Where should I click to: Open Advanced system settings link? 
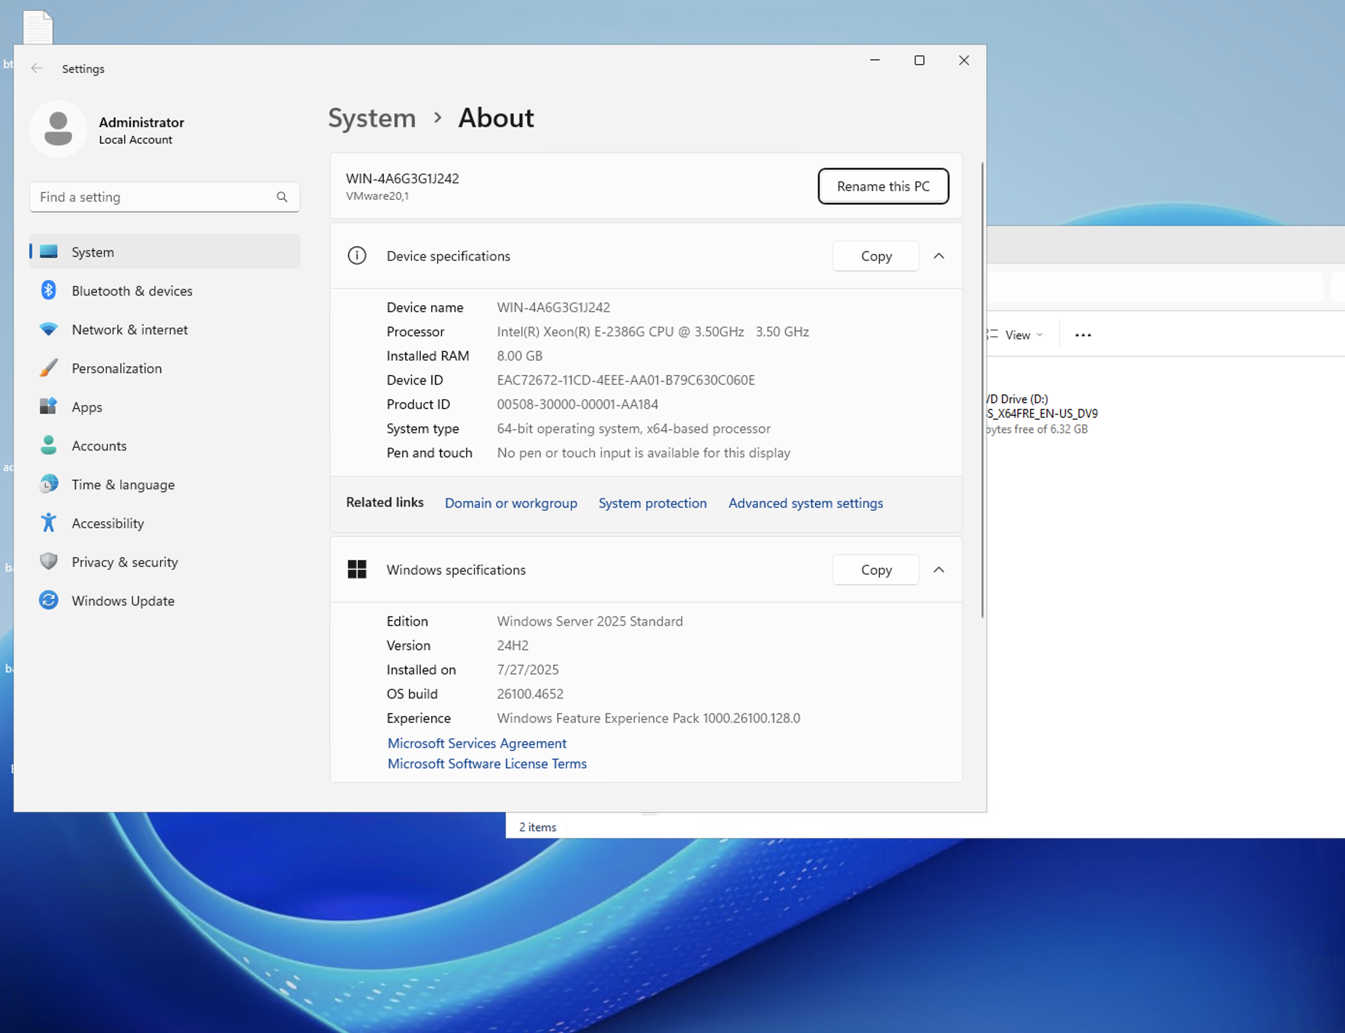806,503
